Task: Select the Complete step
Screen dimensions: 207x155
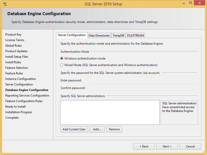Action: tap(12, 118)
